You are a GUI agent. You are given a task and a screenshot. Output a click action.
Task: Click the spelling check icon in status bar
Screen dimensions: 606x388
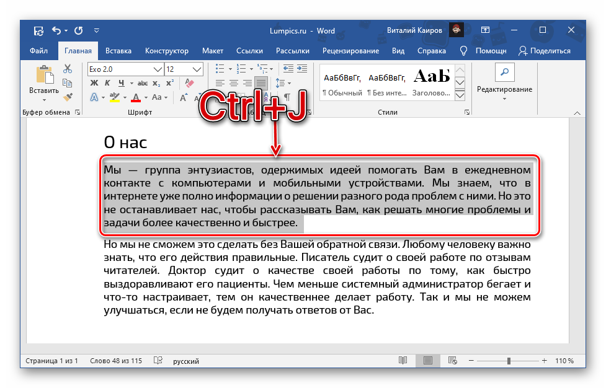coord(158,361)
